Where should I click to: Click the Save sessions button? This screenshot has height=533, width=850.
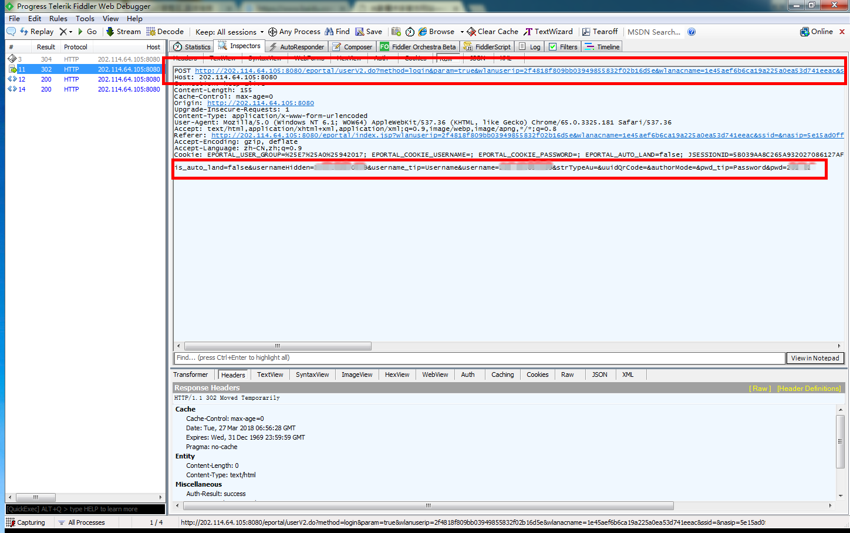coord(369,32)
